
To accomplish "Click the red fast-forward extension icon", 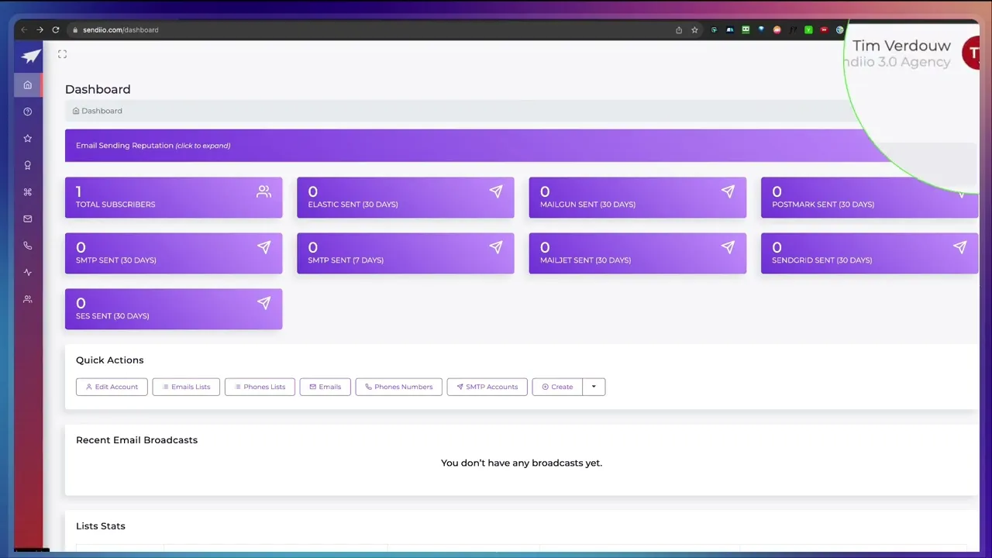I will coord(824,30).
